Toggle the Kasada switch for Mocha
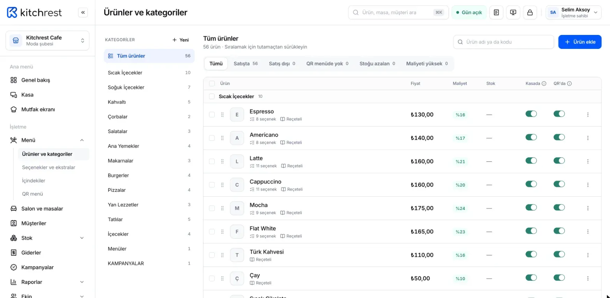Image resolution: width=610 pixels, height=298 pixels. pyautogui.click(x=531, y=208)
